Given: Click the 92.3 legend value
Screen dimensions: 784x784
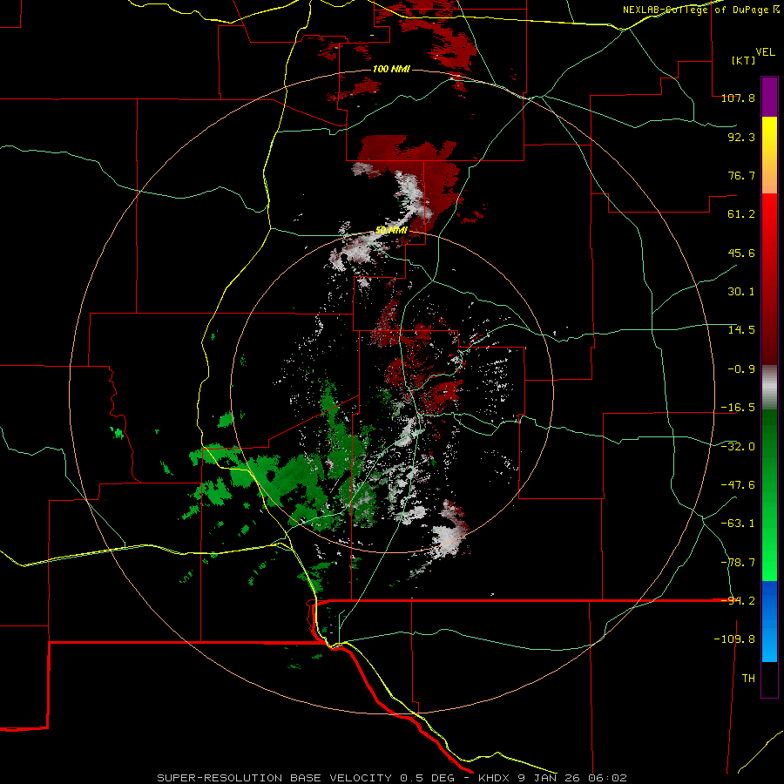Looking at the screenshot, I should pyautogui.click(x=741, y=137).
